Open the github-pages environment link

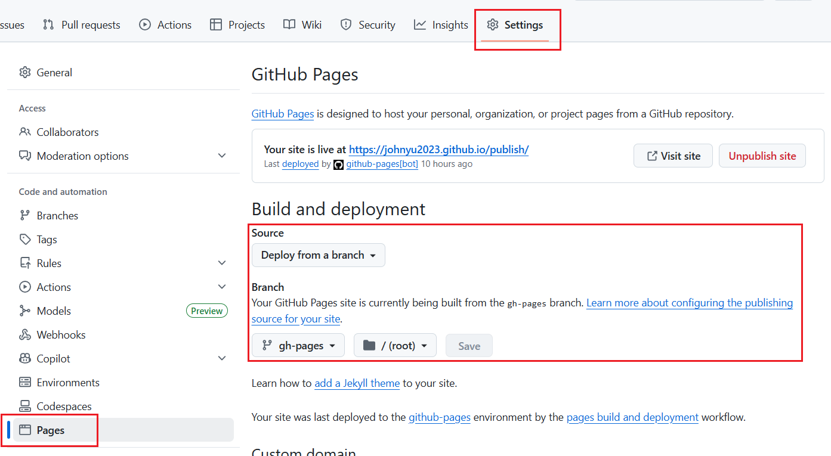click(x=440, y=417)
